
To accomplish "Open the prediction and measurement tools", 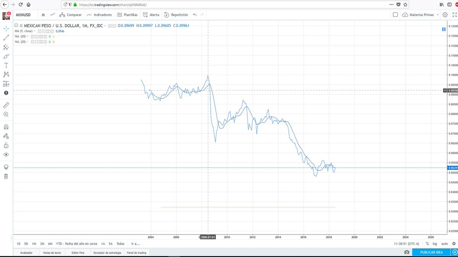I will click(x=6, y=83).
